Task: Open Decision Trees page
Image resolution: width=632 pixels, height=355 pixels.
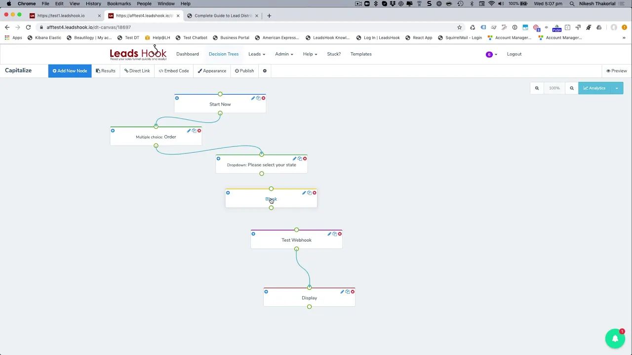Action: click(224, 54)
